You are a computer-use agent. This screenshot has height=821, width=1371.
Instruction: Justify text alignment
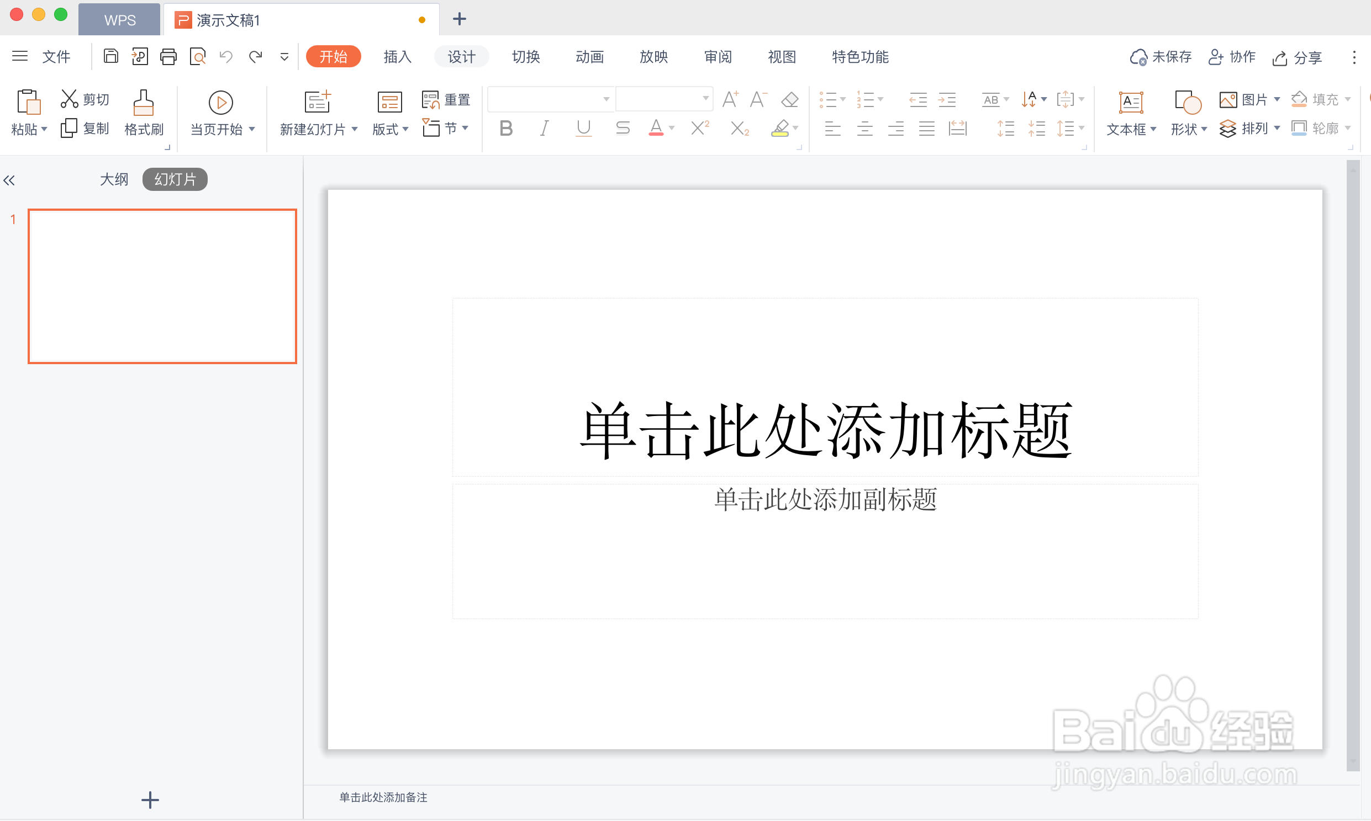coord(926,129)
